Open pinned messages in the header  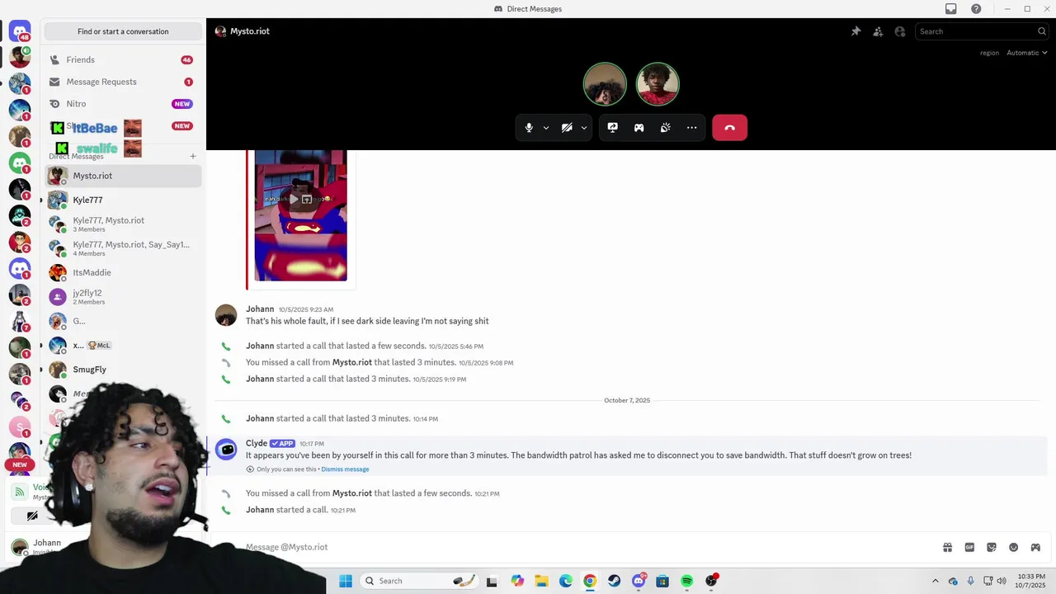coord(856,31)
